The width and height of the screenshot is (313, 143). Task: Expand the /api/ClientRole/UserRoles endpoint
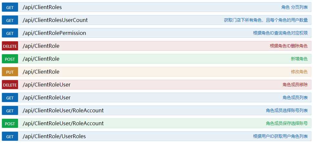tap(156, 137)
